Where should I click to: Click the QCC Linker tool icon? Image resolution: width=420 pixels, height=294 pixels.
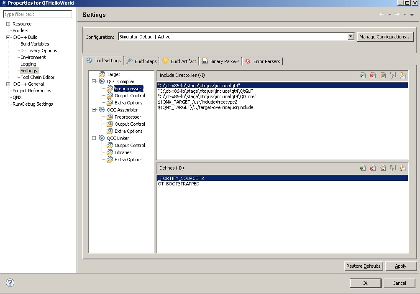click(x=102, y=138)
